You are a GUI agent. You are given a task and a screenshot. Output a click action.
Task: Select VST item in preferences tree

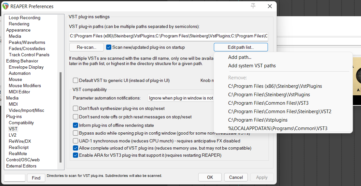(x=13, y=129)
